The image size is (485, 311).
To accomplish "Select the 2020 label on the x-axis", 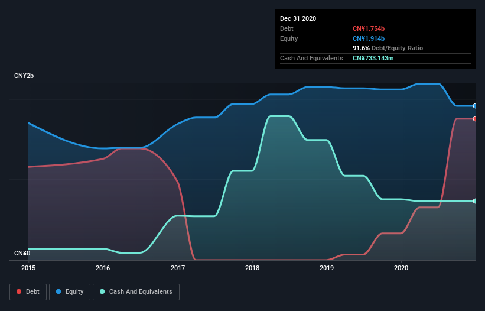I will click(x=401, y=268).
